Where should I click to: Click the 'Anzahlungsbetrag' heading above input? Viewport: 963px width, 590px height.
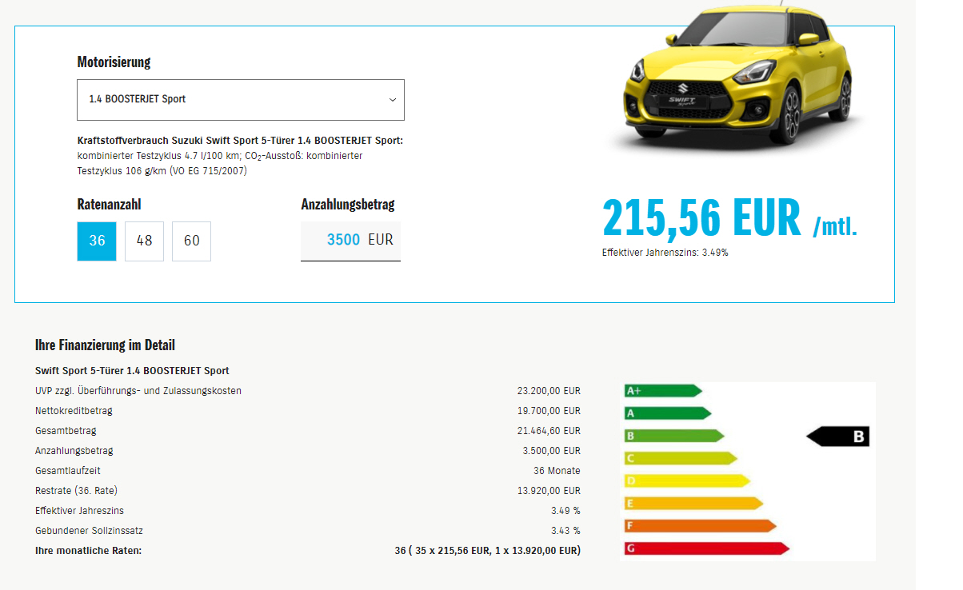pyautogui.click(x=348, y=205)
